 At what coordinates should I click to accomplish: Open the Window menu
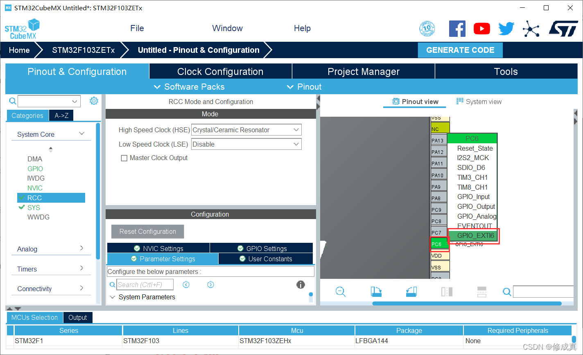coord(227,28)
